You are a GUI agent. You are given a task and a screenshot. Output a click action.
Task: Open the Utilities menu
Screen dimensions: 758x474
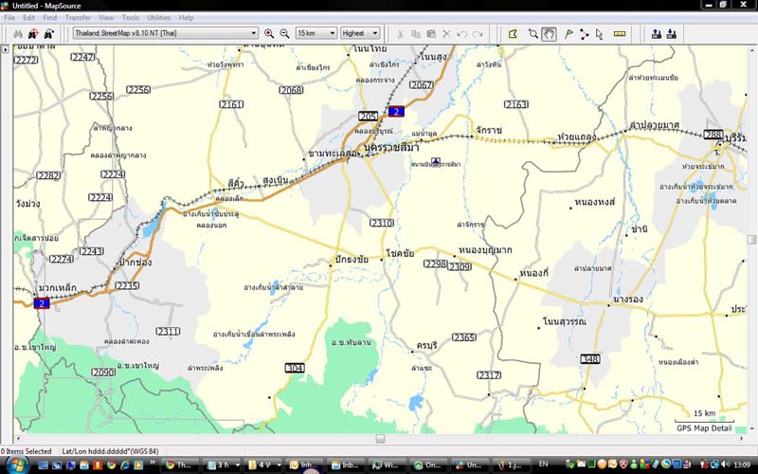tap(159, 17)
